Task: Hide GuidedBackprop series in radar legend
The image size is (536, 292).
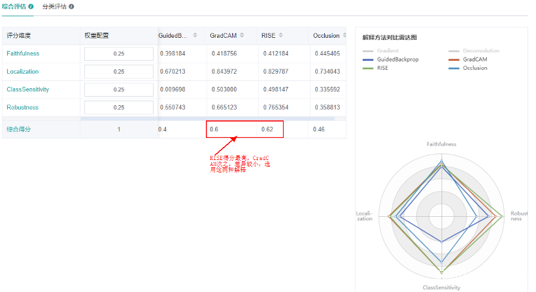Action: click(390, 59)
